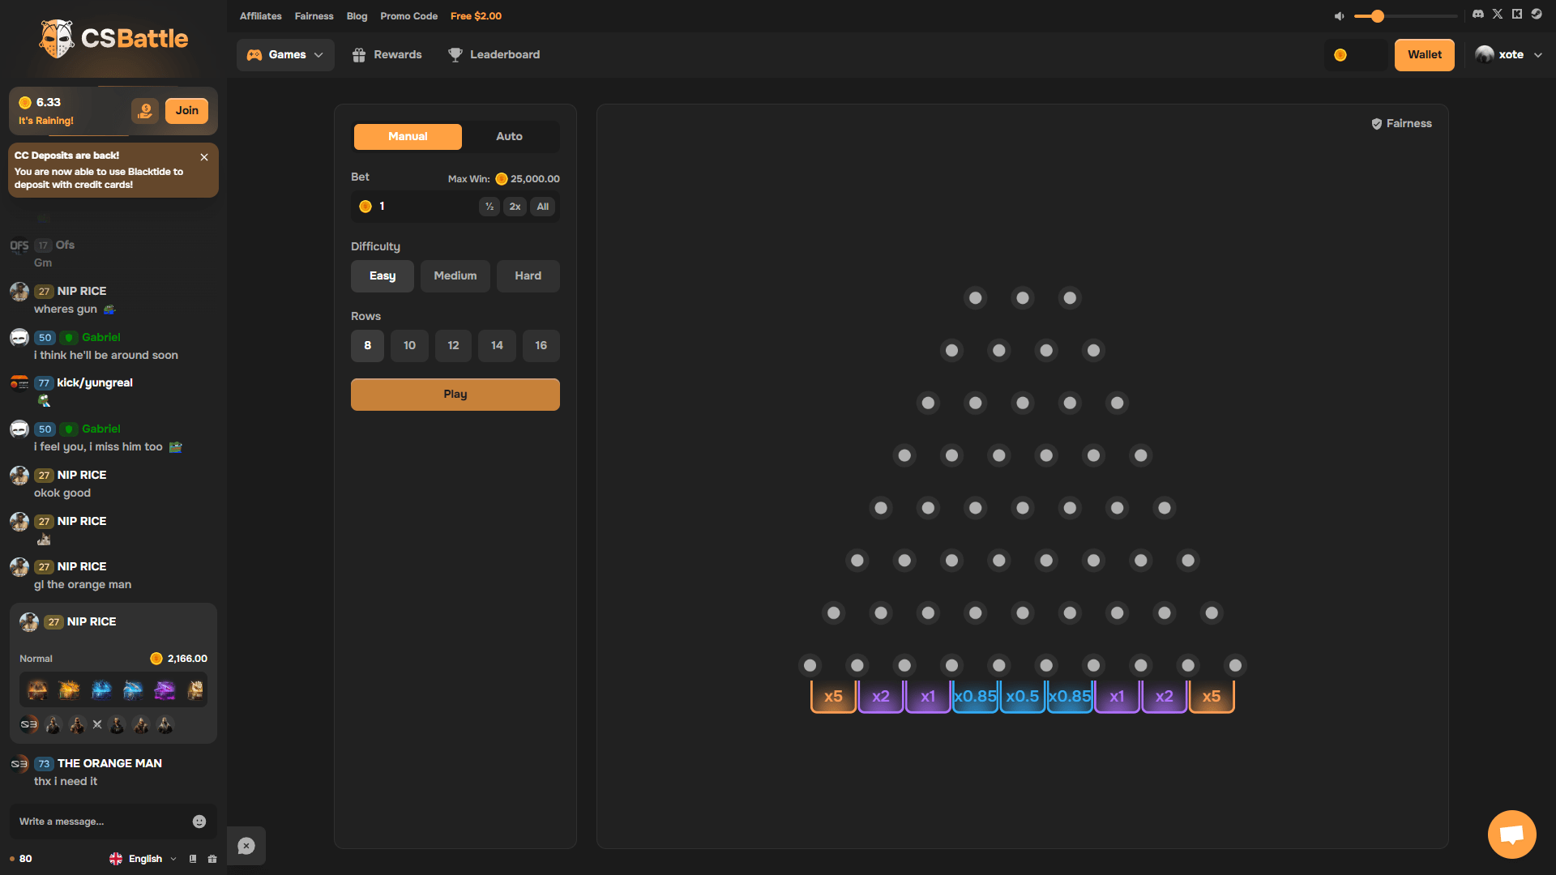Image resolution: width=1556 pixels, height=875 pixels.
Task: Open the Leaderboard page
Action: point(494,54)
